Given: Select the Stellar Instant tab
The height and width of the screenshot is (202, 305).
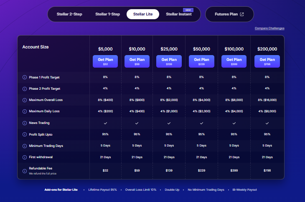Looking at the screenshot, I should (x=178, y=14).
